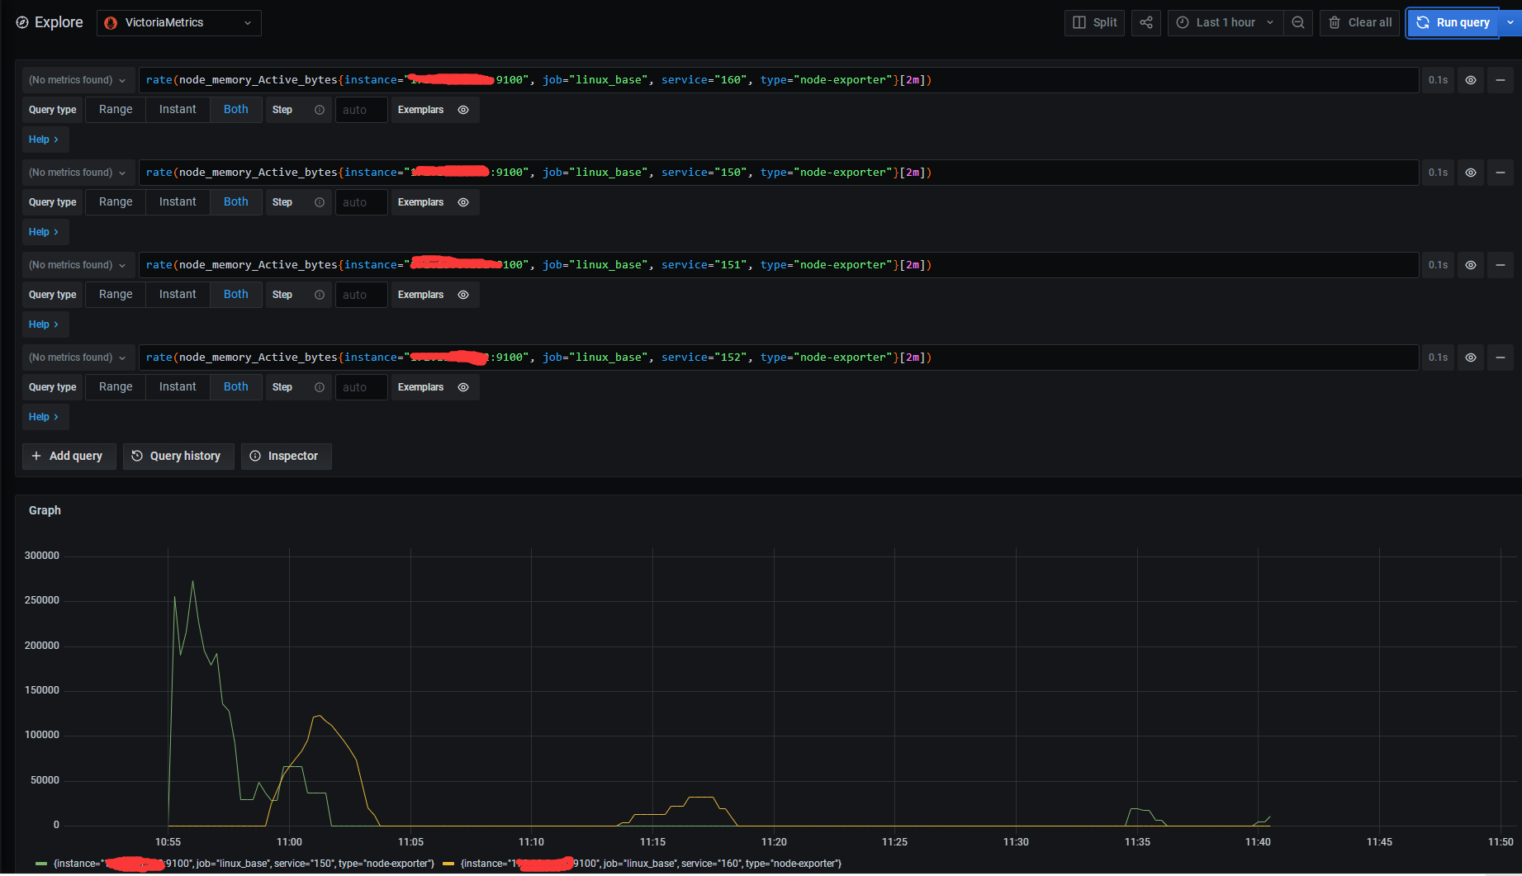Remove the fourth query with the minus icon
The width and height of the screenshot is (1522, 876).
[x=1501, y=357]
